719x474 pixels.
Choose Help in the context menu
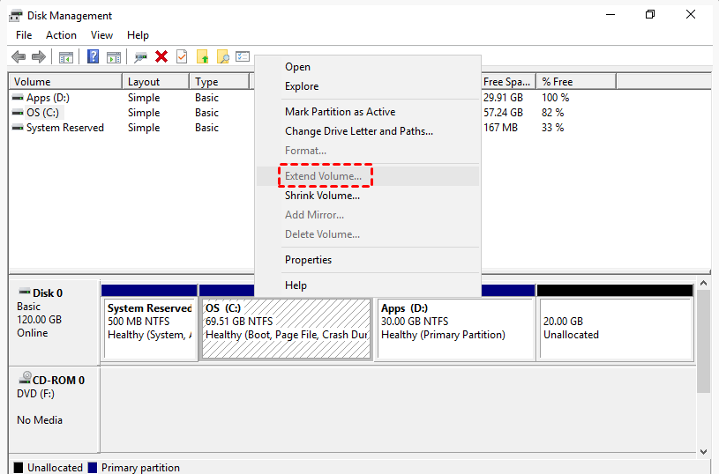(368, 285)
